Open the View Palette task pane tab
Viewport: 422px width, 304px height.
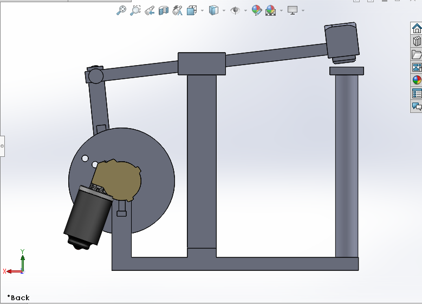click(417, 67)
